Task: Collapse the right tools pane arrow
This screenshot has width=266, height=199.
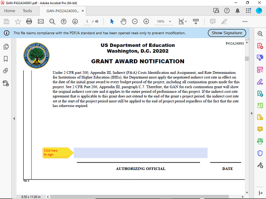Action: (251, 113)
